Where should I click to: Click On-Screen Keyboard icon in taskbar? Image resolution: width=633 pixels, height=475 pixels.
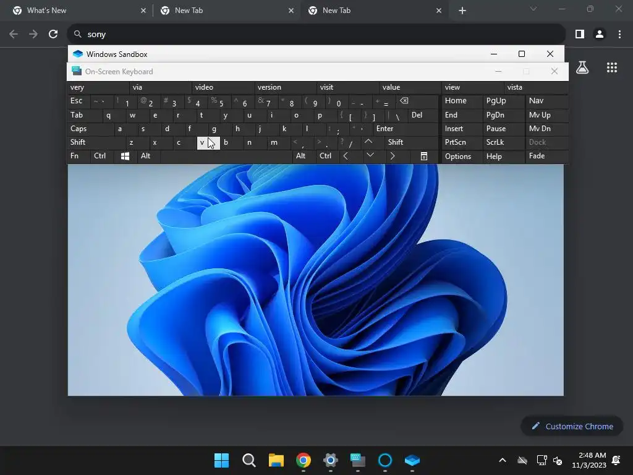pyautogui.click(x=358, y=460)
